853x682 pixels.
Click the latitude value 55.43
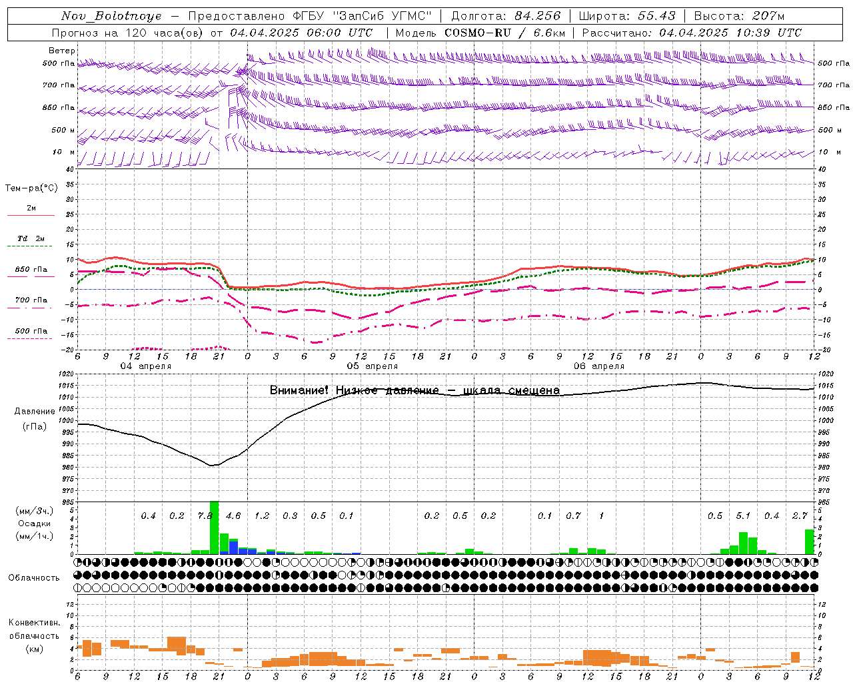point(656,16)
